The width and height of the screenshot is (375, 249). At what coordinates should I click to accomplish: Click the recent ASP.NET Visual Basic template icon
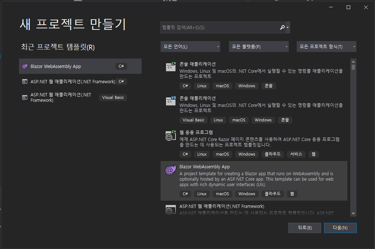pos(25,97)
